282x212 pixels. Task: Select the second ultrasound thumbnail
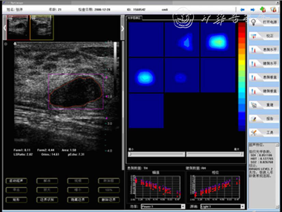click(41, 27)
